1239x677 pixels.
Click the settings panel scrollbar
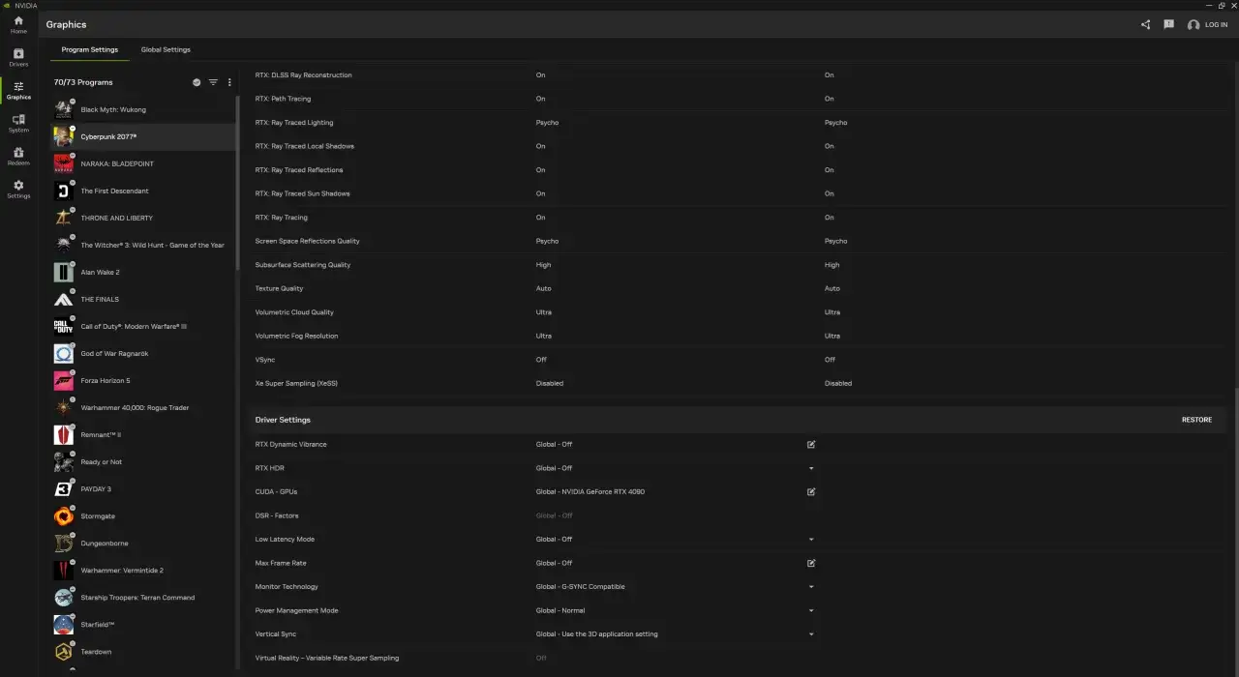click(1235, 534)
